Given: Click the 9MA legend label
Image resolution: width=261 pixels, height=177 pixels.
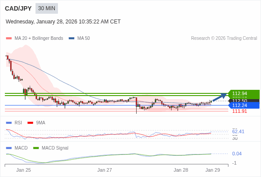Looking at the screenshot, I should [x=41, y=123].
